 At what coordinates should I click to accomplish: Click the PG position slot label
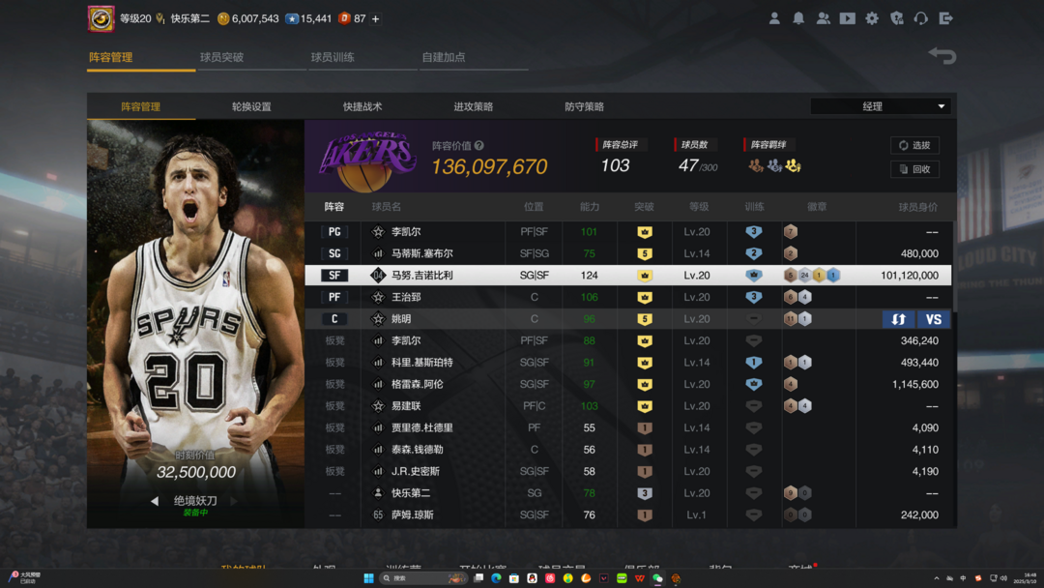click(x=334, y=232)
